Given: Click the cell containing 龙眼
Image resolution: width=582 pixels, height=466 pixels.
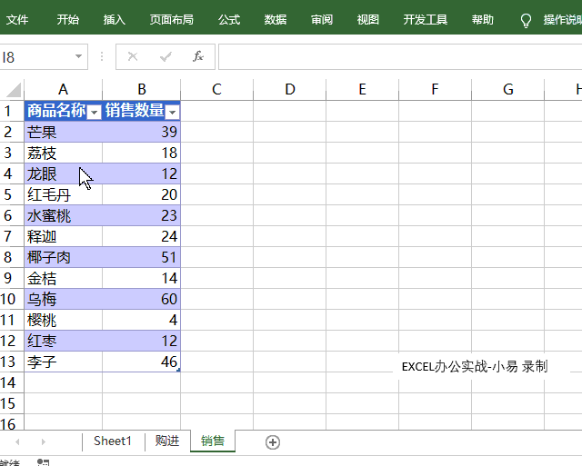Looking at the screenshot, I should point(63,174).
